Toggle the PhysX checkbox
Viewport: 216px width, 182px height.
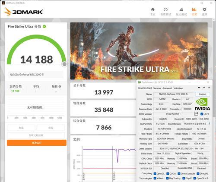pos(184,178)
